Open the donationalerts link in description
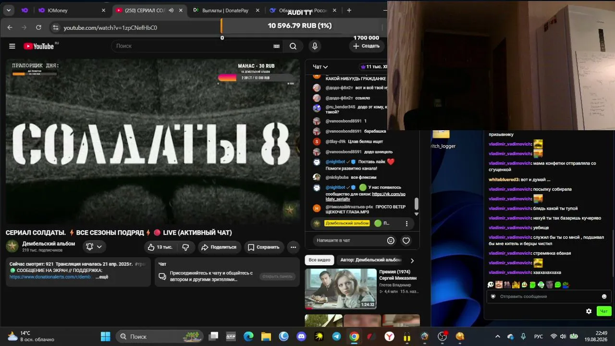 pyautogui.click(x=50, y=277)
